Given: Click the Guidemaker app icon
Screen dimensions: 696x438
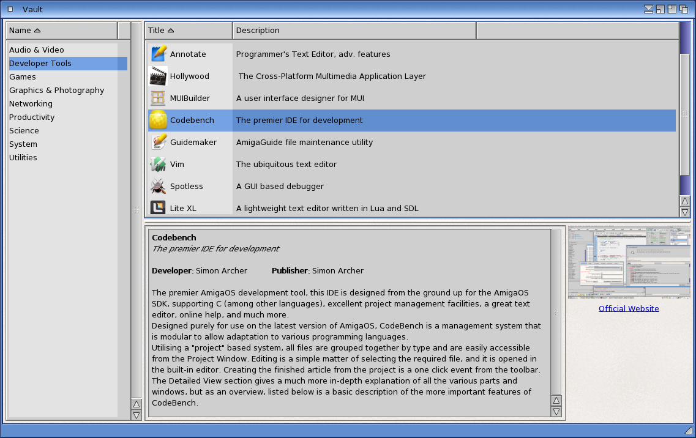Looking at the screenshot, I should point(159,142).
